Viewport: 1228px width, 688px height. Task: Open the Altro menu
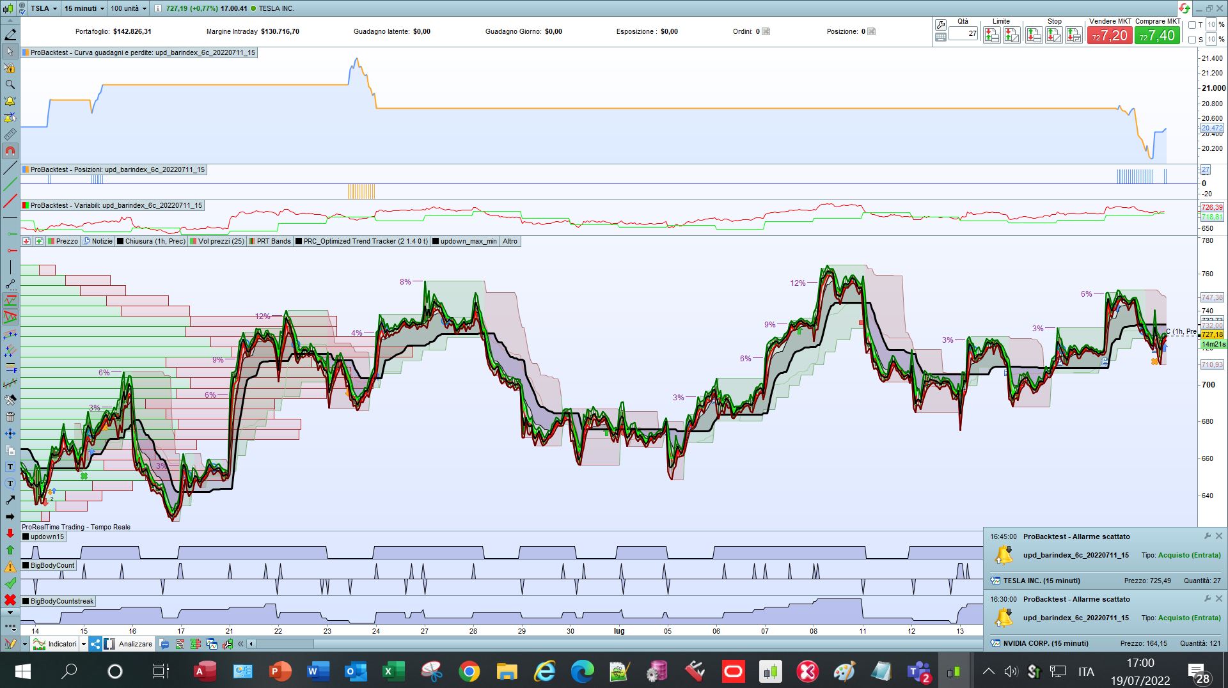coord(510,241)
